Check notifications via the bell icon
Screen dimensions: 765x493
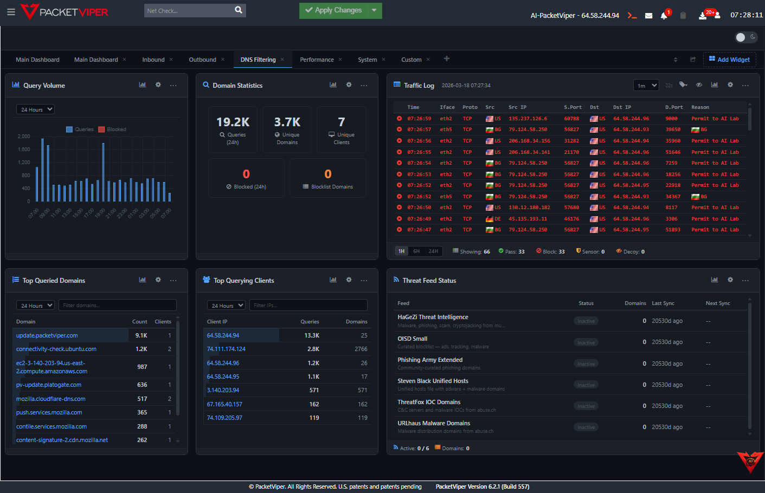(x=664, y=15)
